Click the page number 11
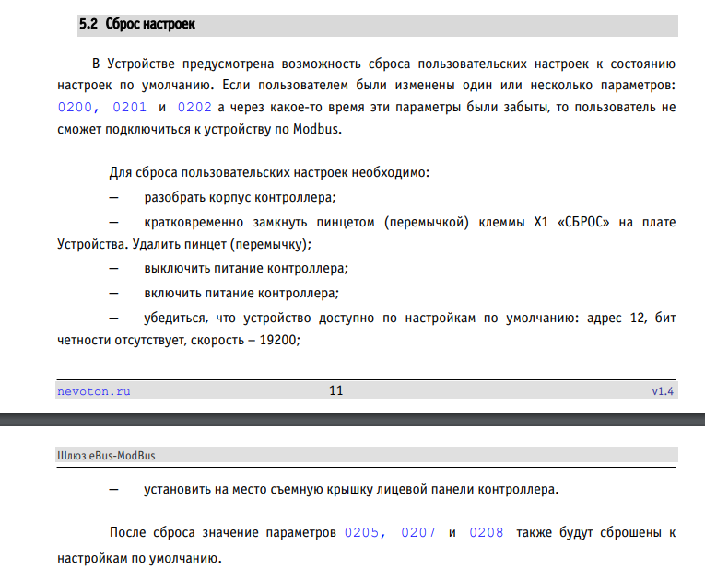This screenshot has width=705, height=569. click(x=335, y=390)
